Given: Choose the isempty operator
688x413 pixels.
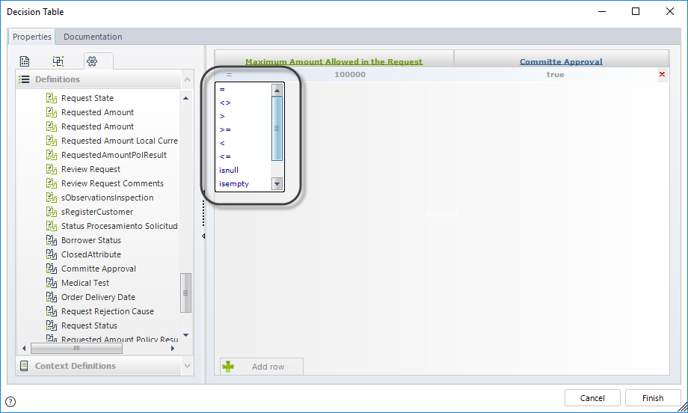Looking at the screenshot, I should [234, 184].
